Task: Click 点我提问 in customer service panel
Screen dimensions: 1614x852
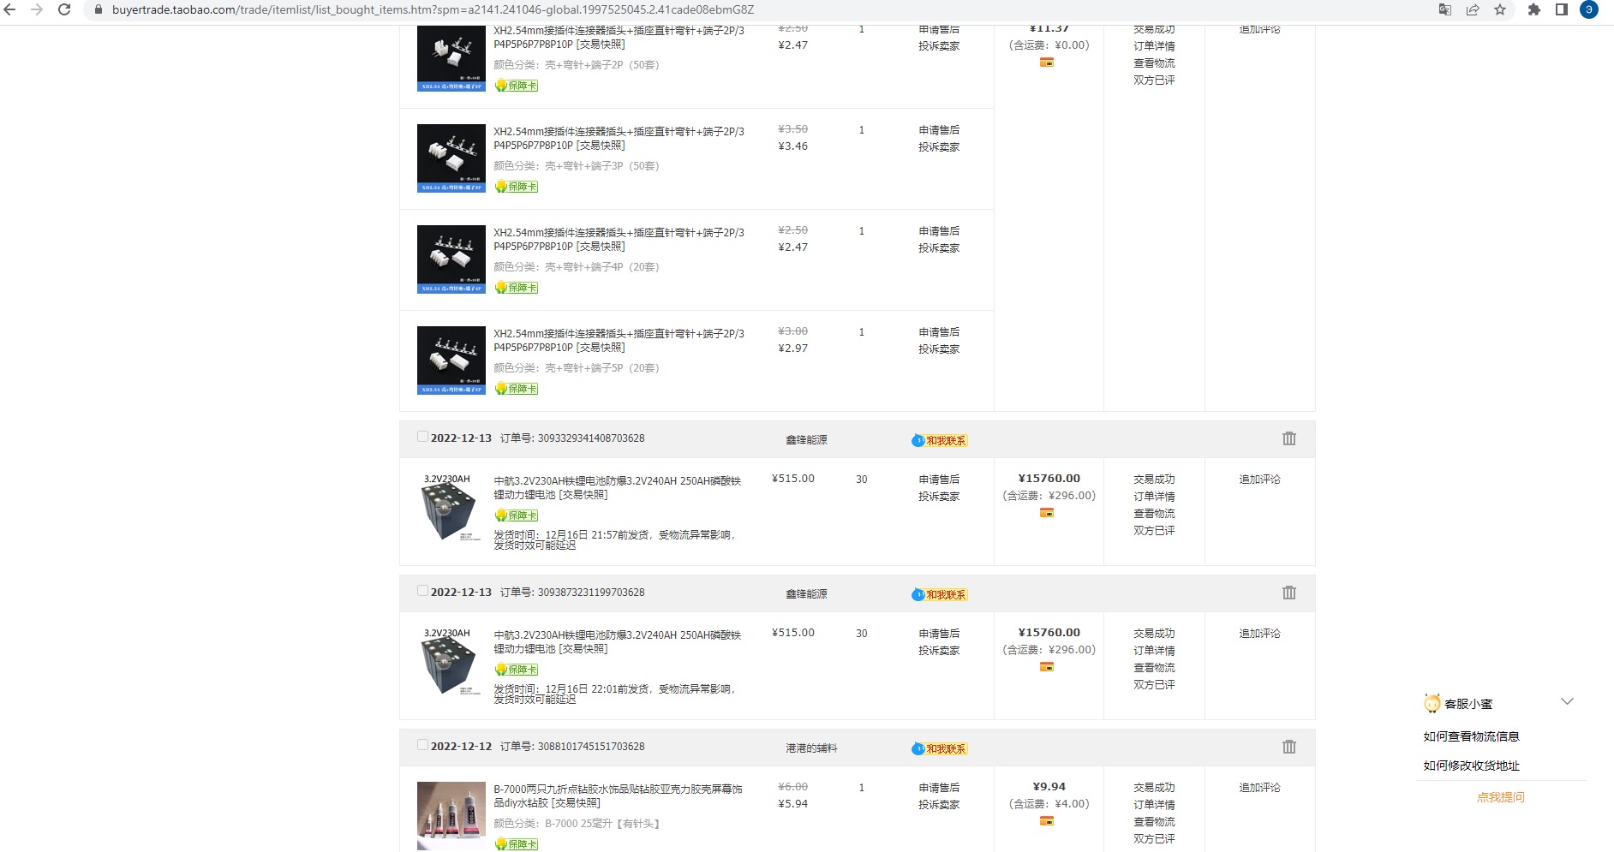Action: coord(1500,797)
